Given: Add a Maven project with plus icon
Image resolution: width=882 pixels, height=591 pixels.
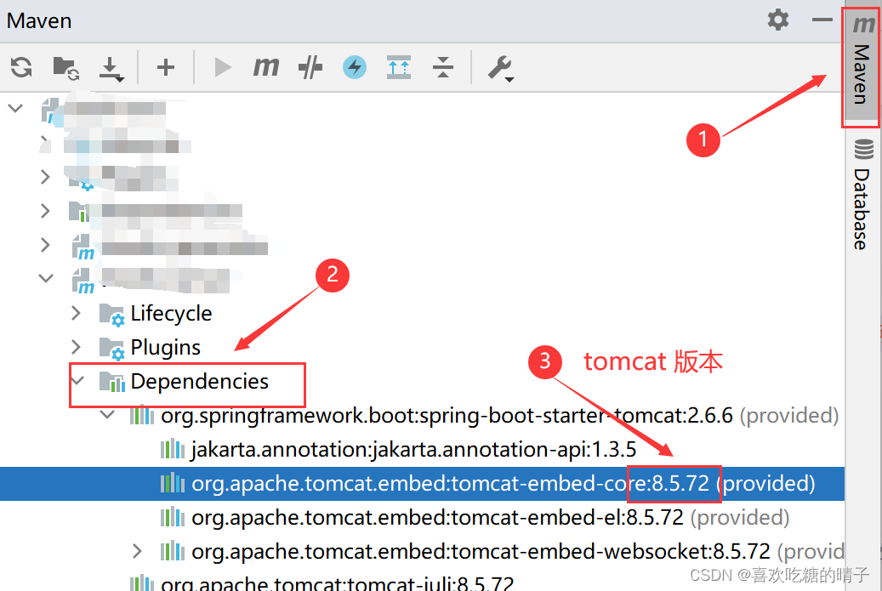Looking at the screenshot, I should coord(165,67).
